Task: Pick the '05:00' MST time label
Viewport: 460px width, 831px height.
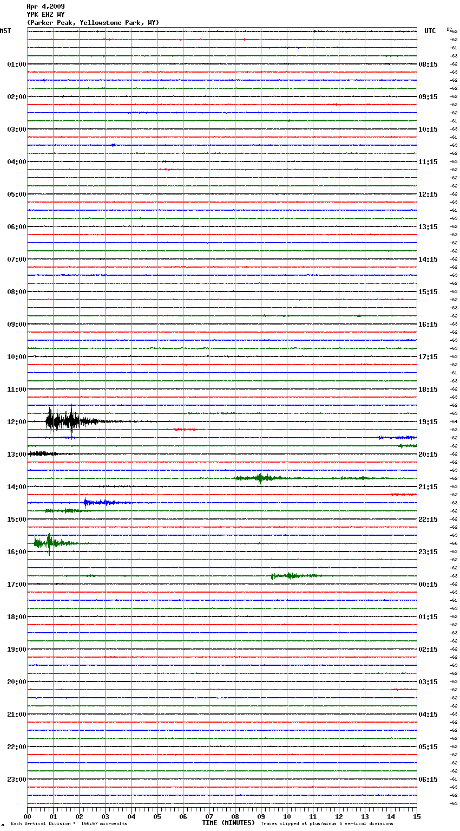Action: click(17, 194)
